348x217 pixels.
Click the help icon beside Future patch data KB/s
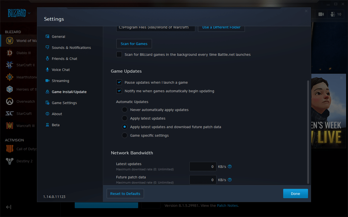tap(230, 180)
